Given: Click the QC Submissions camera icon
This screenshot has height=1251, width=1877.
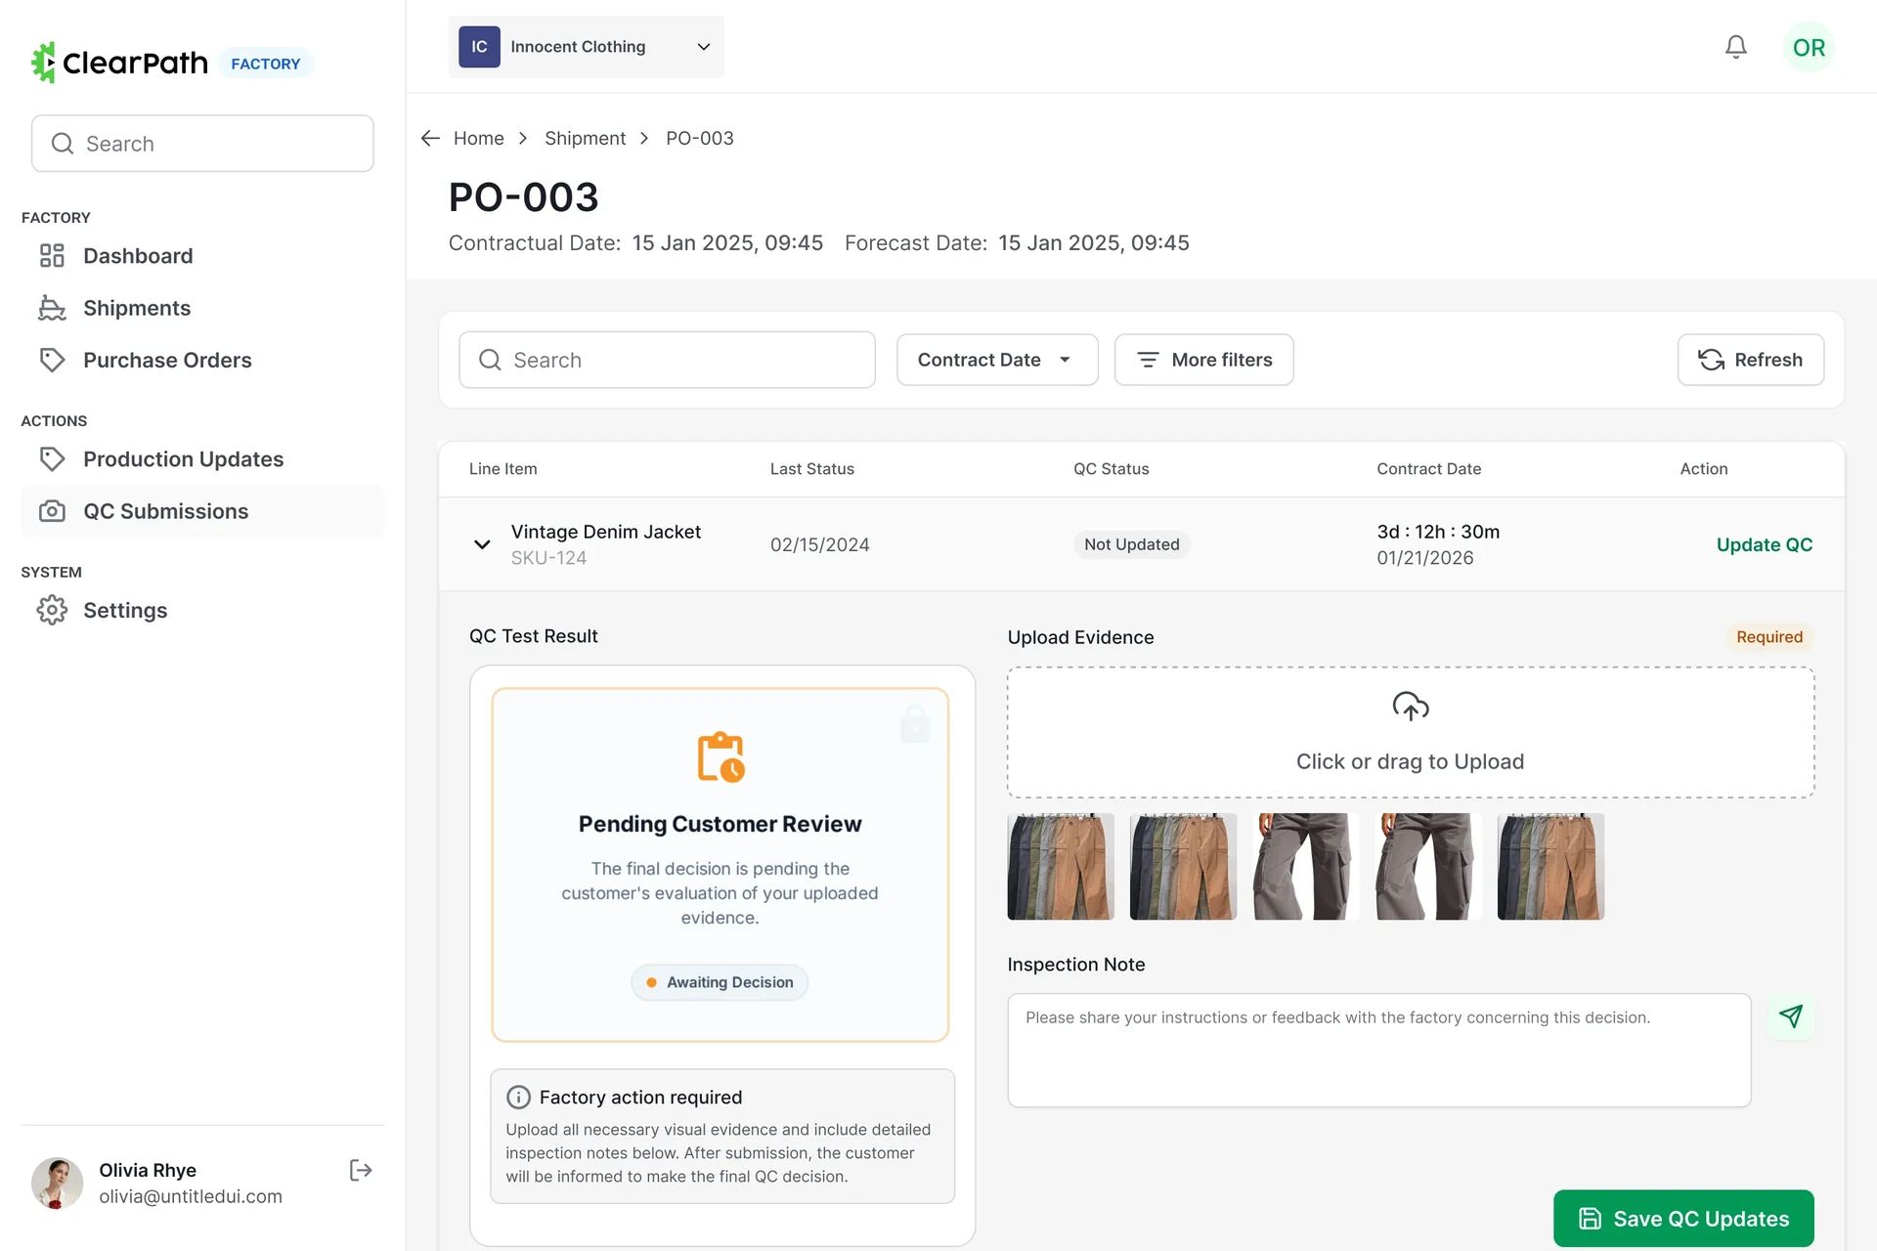Looking at the screenshot, I should click(x=52, y=511).
